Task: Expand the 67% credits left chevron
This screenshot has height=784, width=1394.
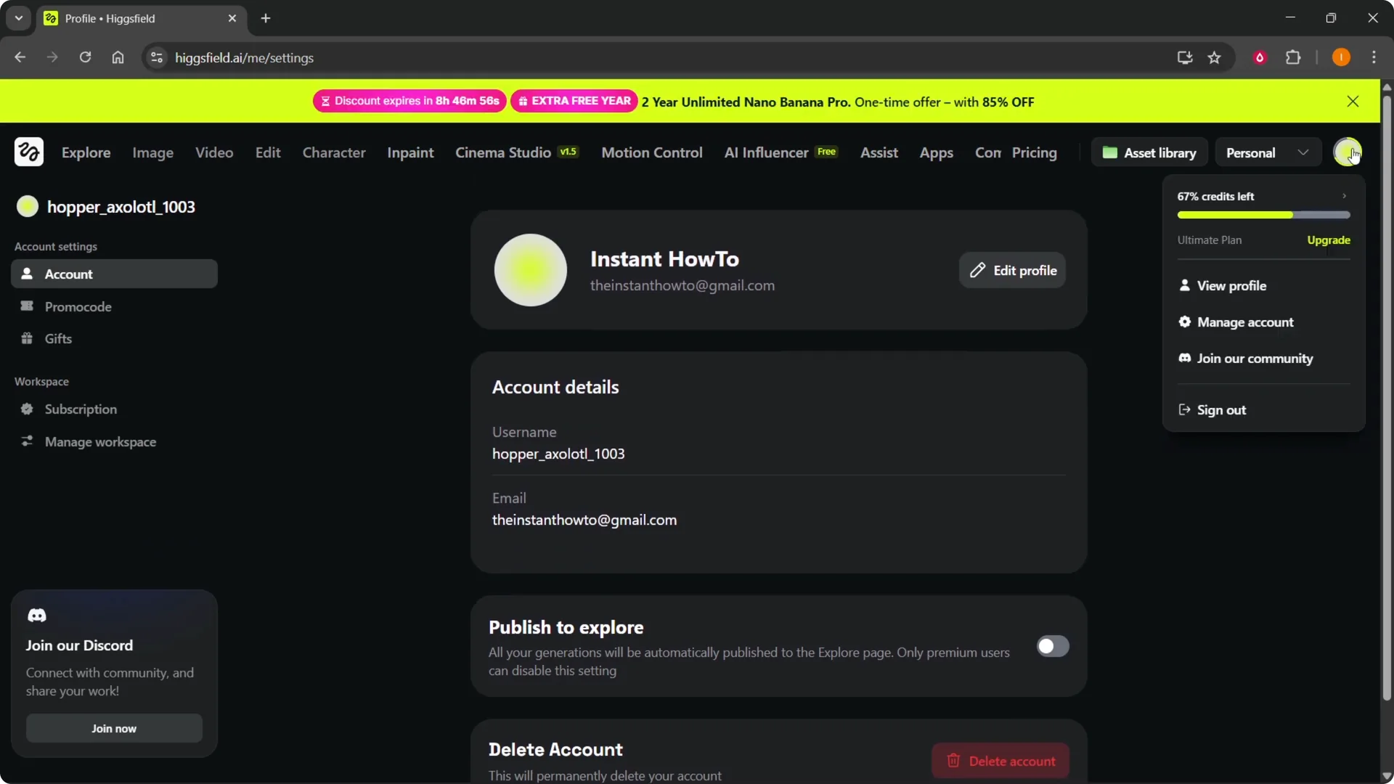Action: pos(1344,195)
